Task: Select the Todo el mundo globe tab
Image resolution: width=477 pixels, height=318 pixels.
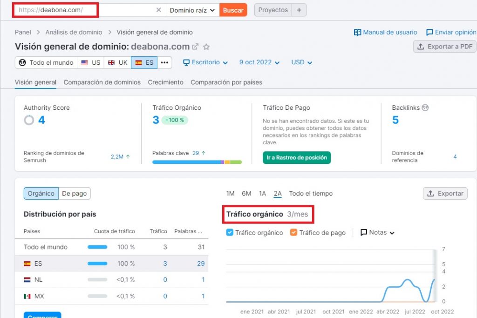Action: coord(45,62)
